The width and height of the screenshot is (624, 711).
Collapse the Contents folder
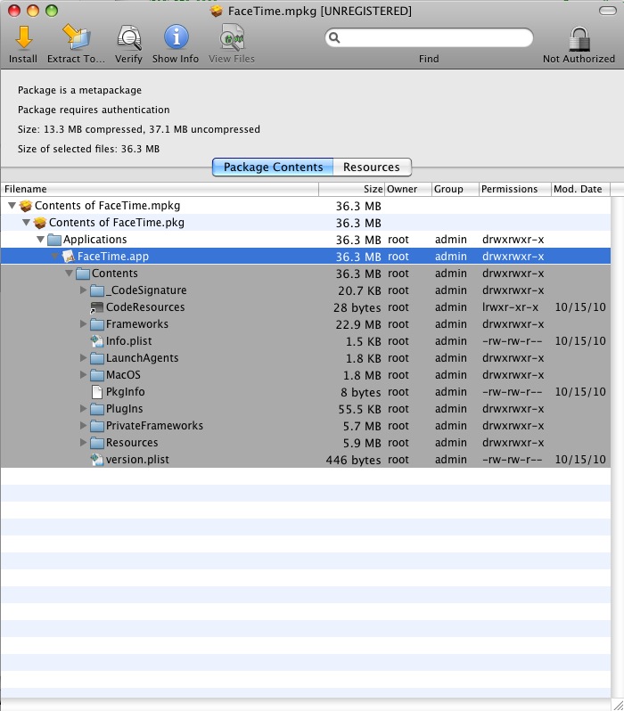click(x=69, y=273)
